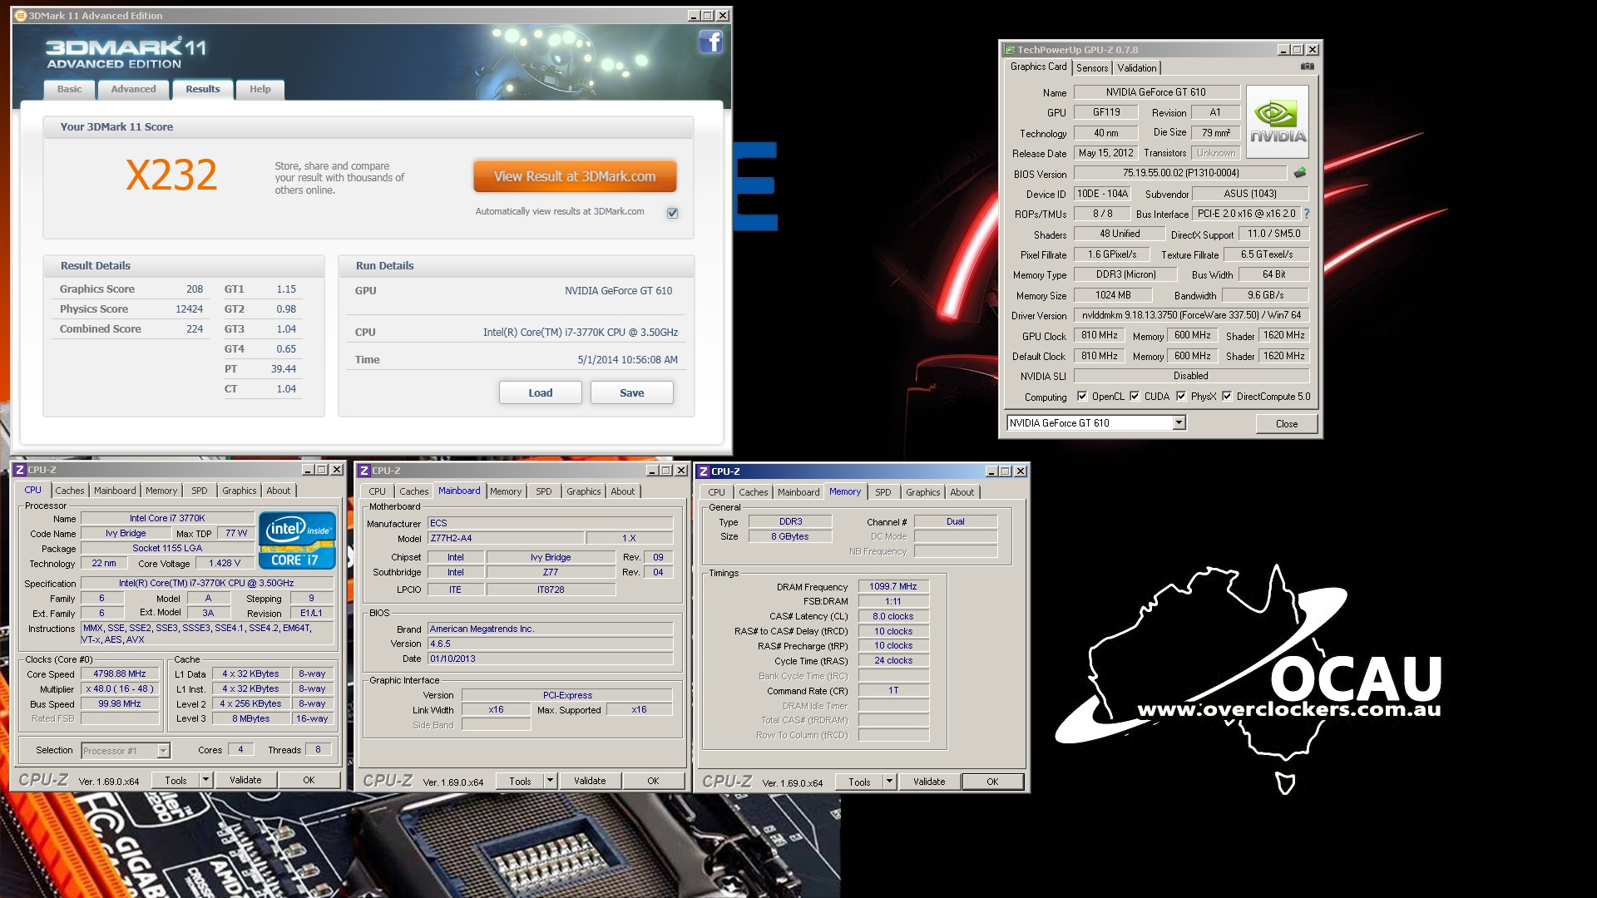The height and width of the screenshot is (898, 1597).
Task: Click the Physics Score value 12424
Action: coord(189,309)
